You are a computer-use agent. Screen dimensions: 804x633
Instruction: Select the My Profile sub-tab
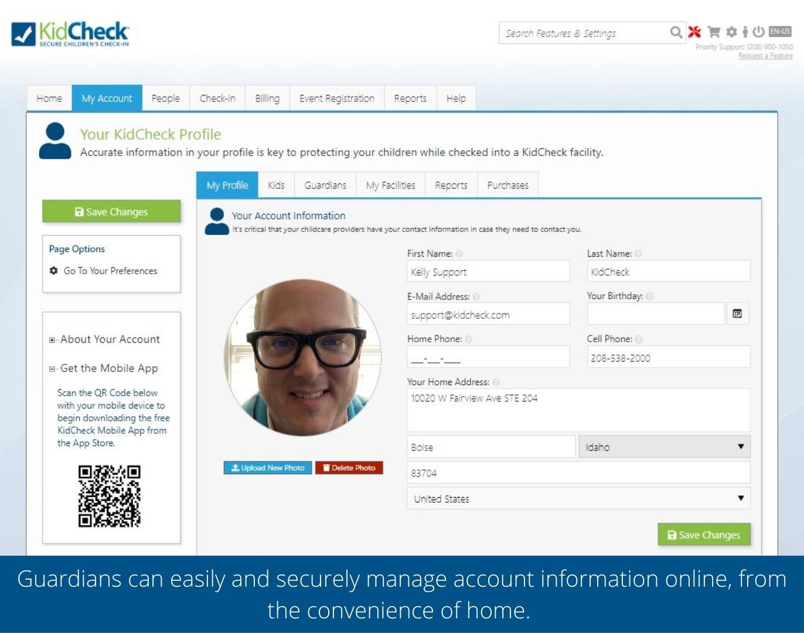coord(227,185)
